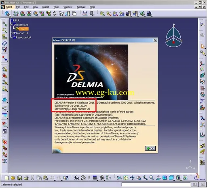Viewport: 207px width, 188px height.
Task: Select the ResourcesList tree item
Action: pos(23,37)
